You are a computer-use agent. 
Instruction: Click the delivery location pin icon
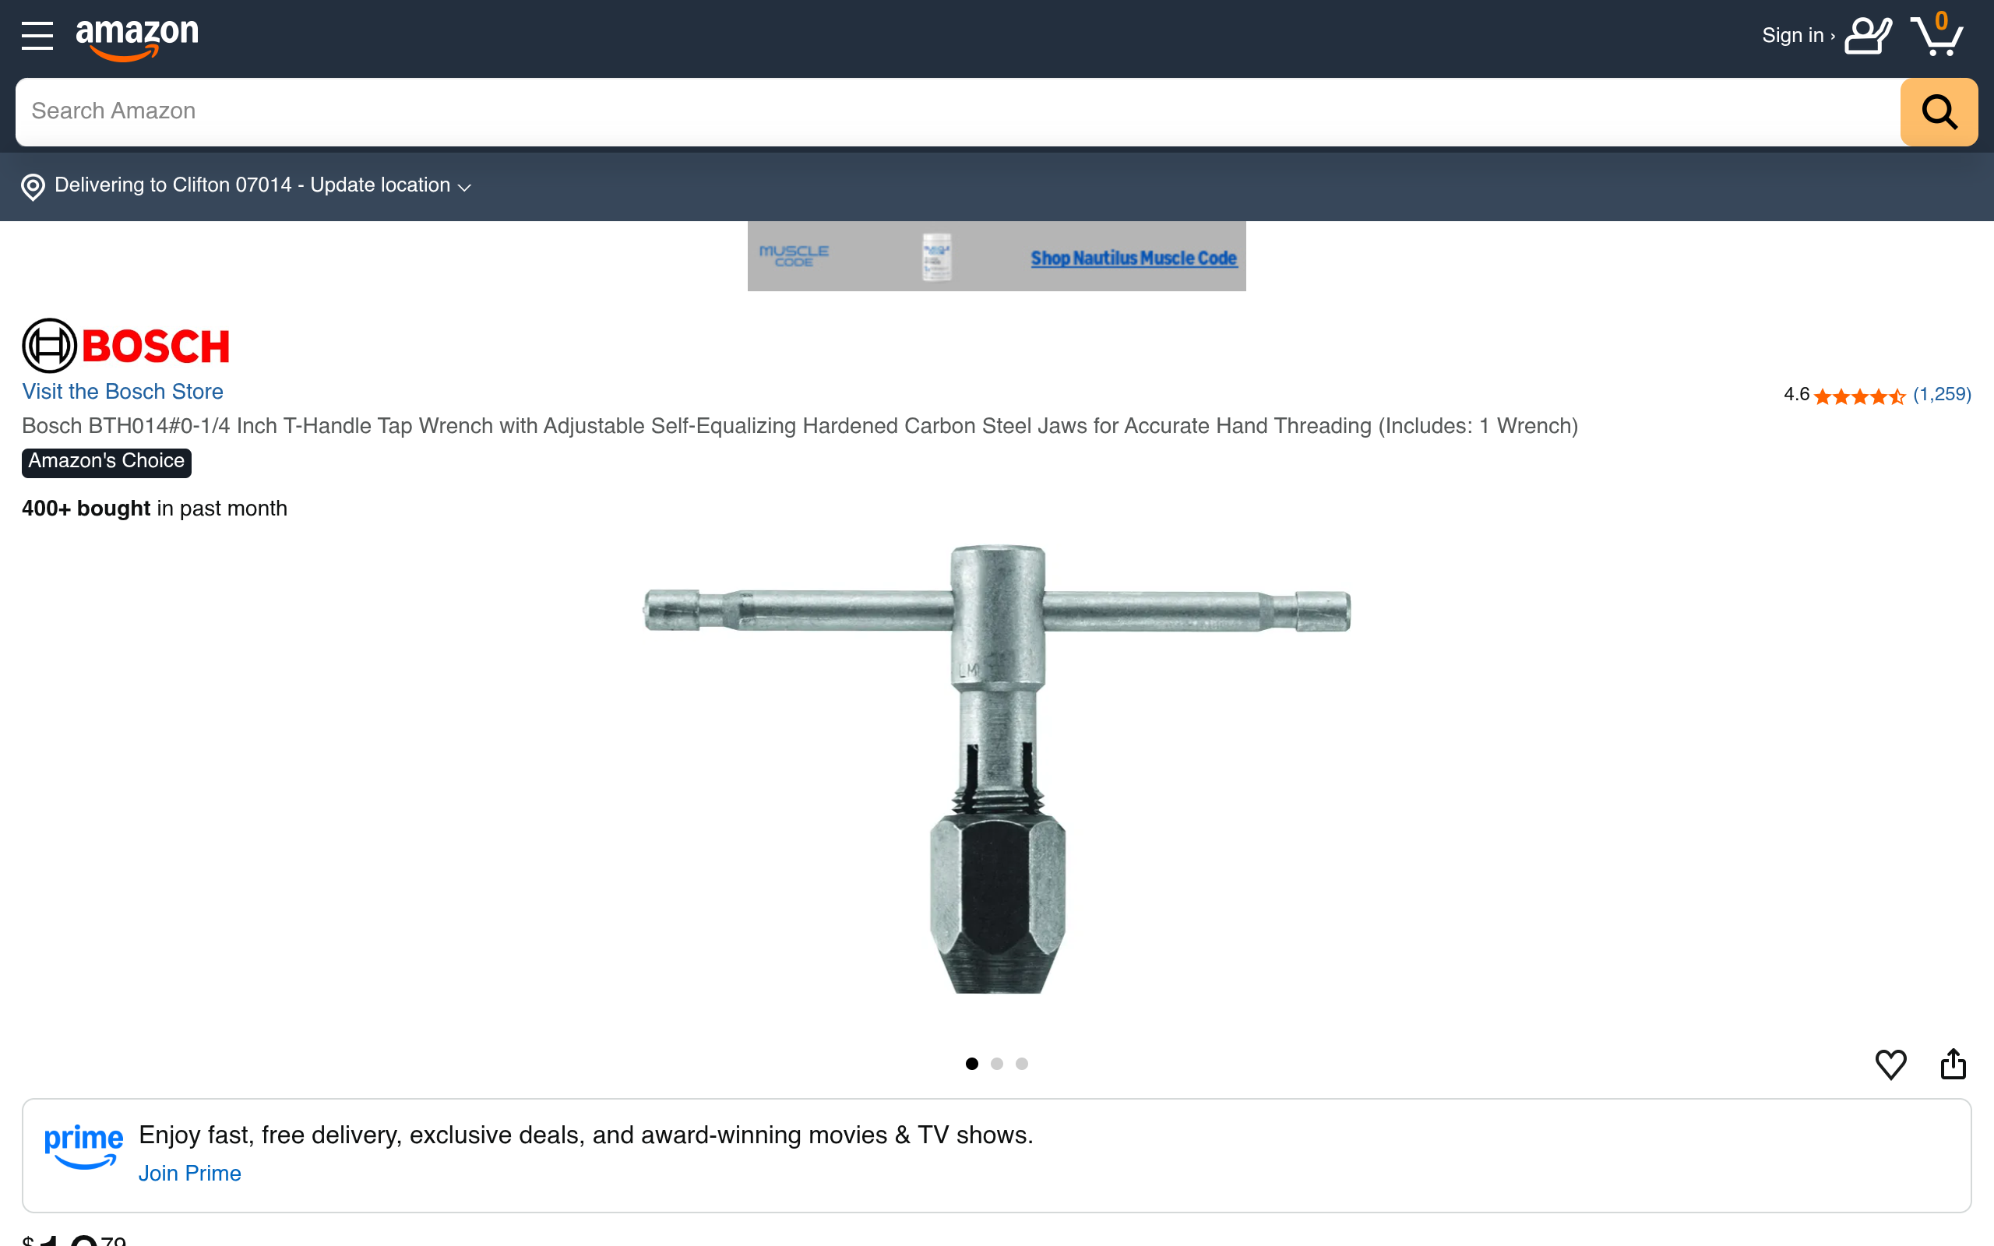[33, 187]
